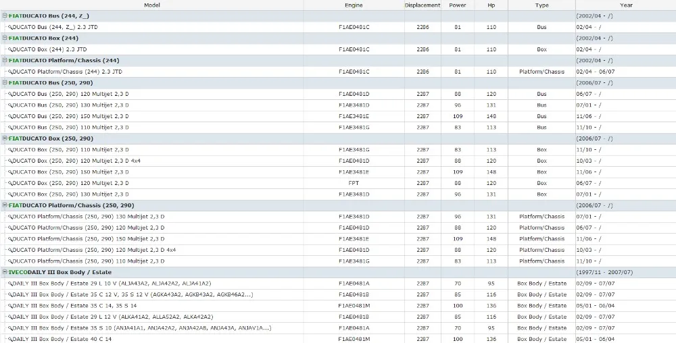Click displacement '2286' in DUCATO Bus (244, Z_) row

click(422, 27)
